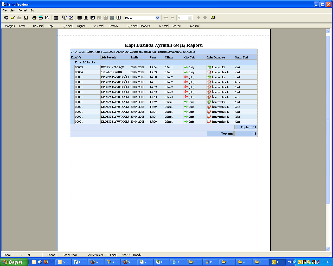Click the print icon in toolbar

point(34,18)
